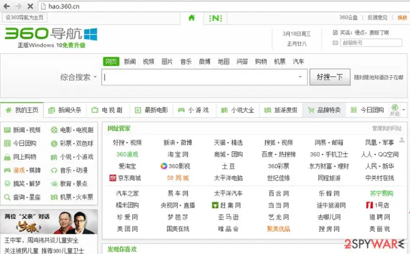This screenshot has height=254, width=410.
Task: Select the 音乐 search tab
Action: [x=186, y=62]
